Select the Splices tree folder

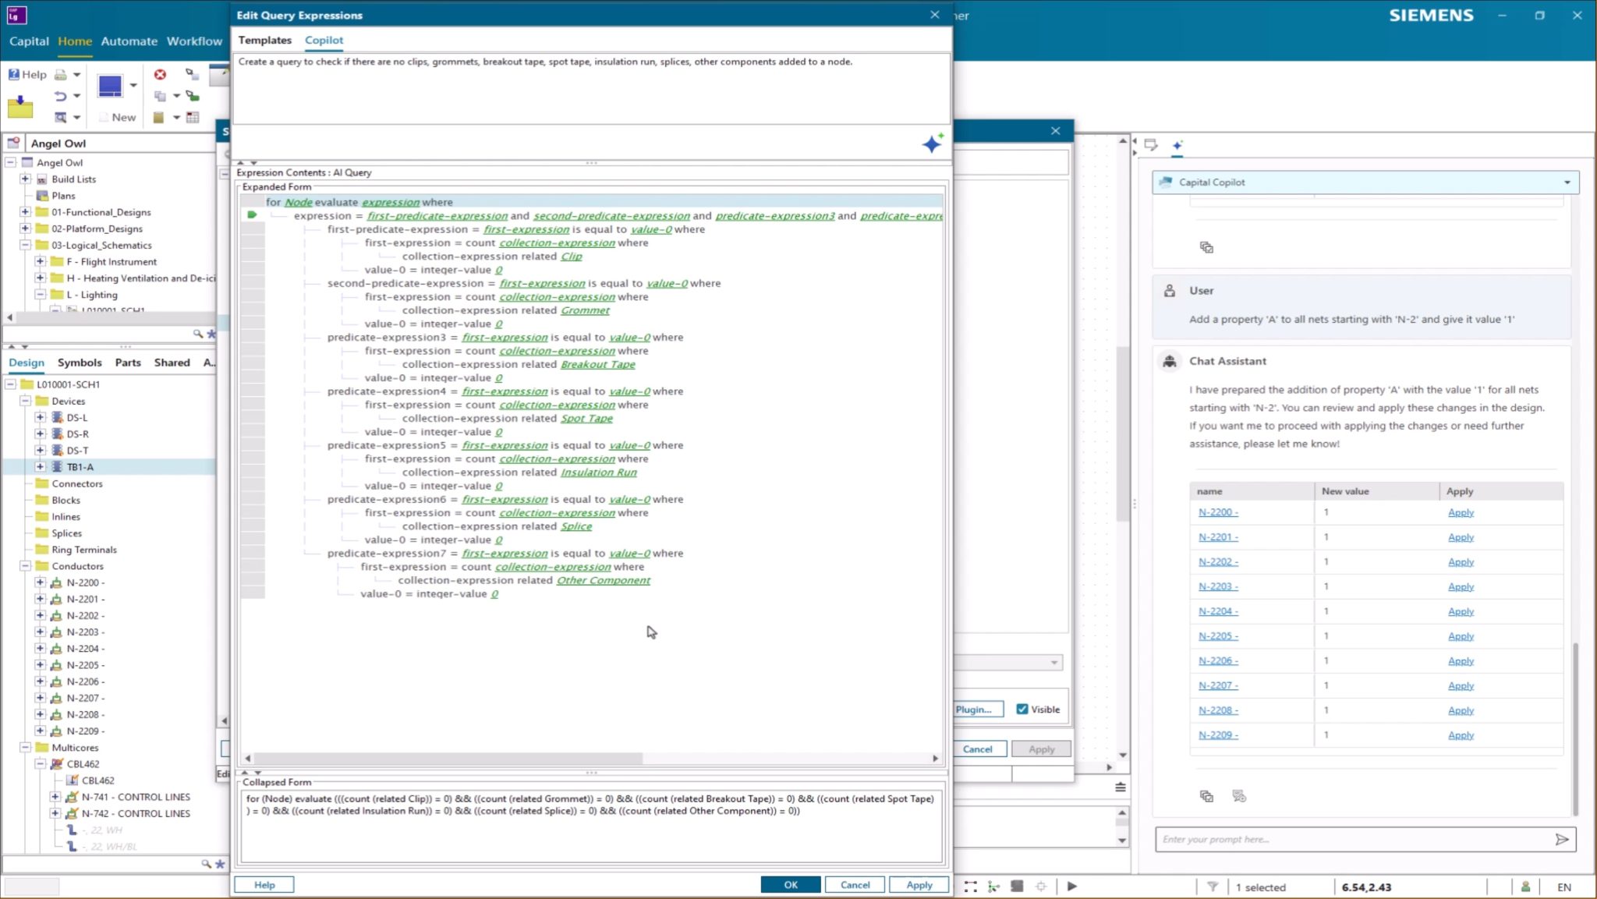[x=66, y=533]
